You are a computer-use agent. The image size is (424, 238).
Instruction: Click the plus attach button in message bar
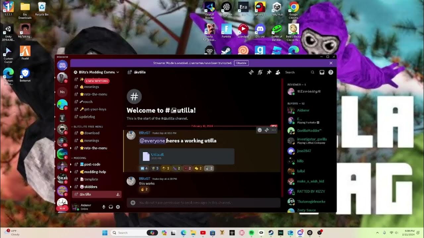133,203
